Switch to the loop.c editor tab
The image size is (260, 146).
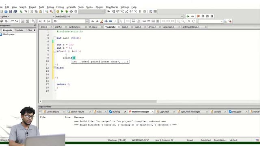coord(125,27)
